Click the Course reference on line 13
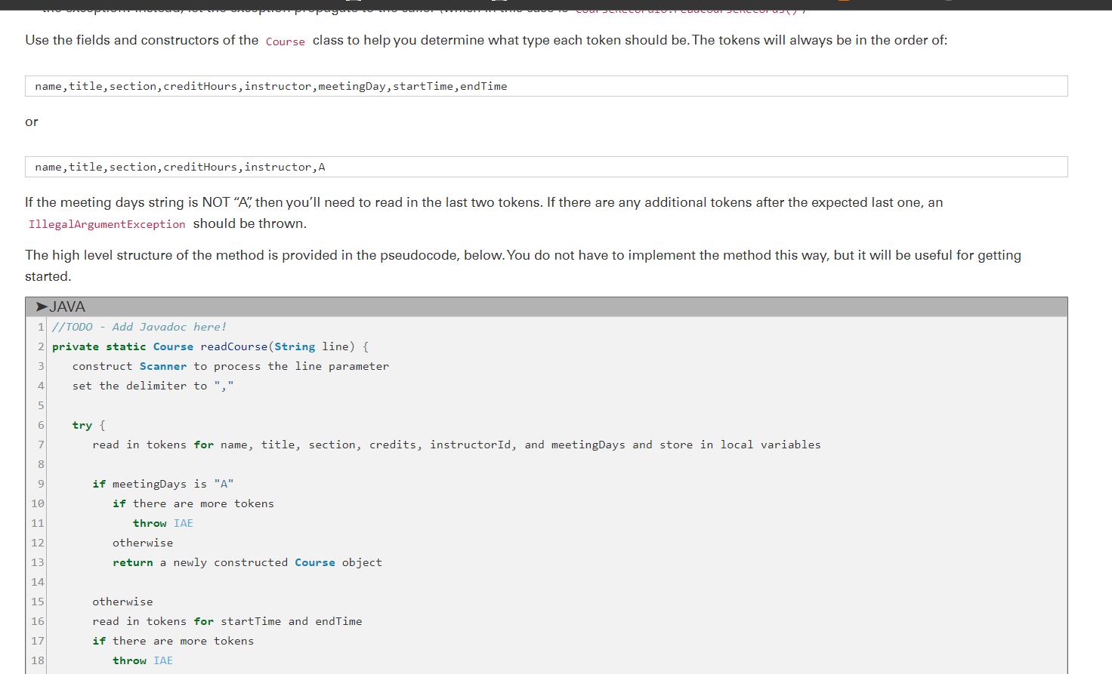The height and width of the screenshot is (674, 1112). 315,562
